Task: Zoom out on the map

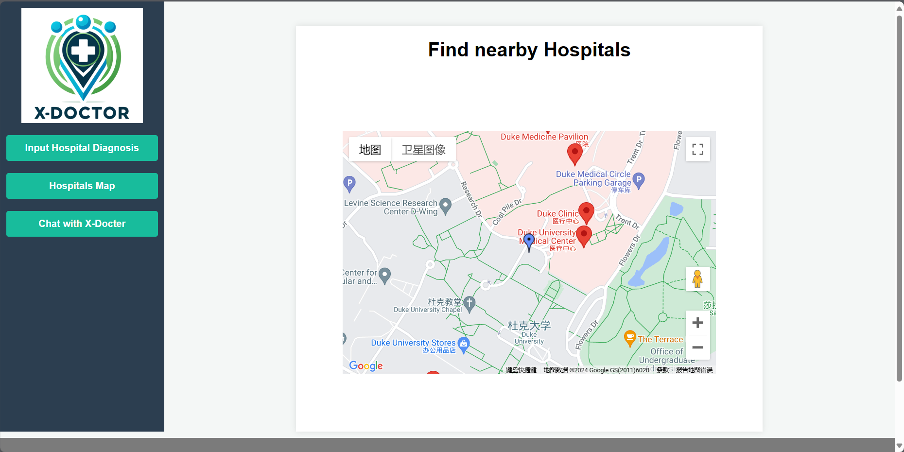Action: pyautogui.click(x=697, y=348)
